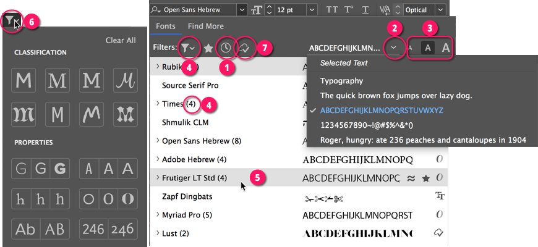This screenshot has width=538, height=247.
Task: Set sample size to medium A
Action: 427,48
